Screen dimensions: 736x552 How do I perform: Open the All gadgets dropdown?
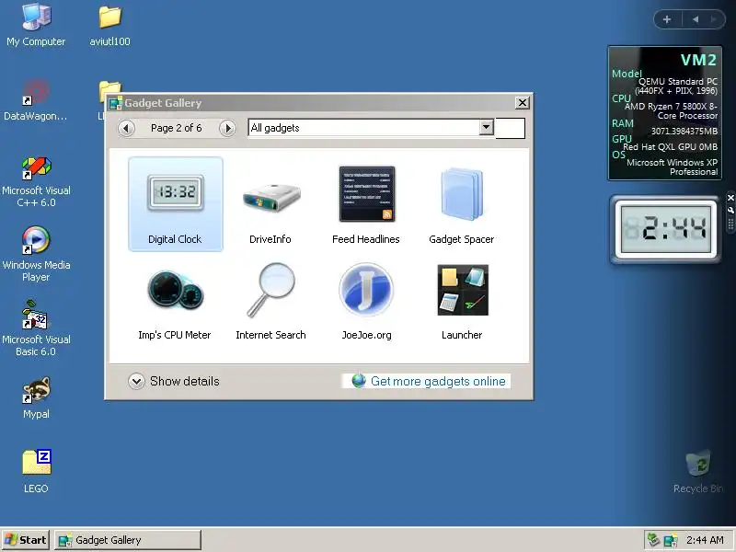[487, 127]
